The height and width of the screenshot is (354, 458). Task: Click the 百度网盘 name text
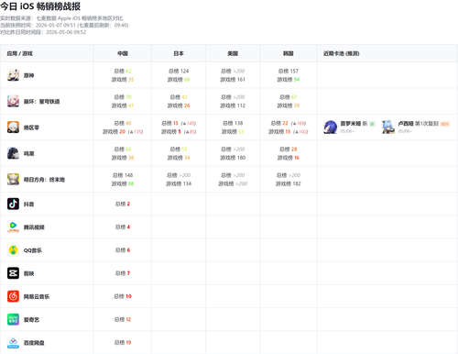click(x=34, y=343)
